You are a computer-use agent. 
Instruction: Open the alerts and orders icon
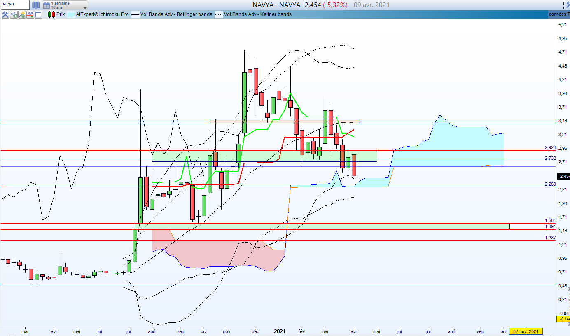pyautogui.click(x=30, y=14)
